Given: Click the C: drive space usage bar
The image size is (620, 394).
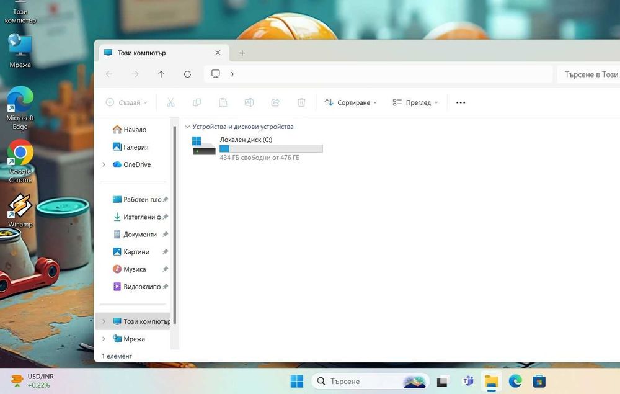Looking at the screenshot, I should pos(272,149).
